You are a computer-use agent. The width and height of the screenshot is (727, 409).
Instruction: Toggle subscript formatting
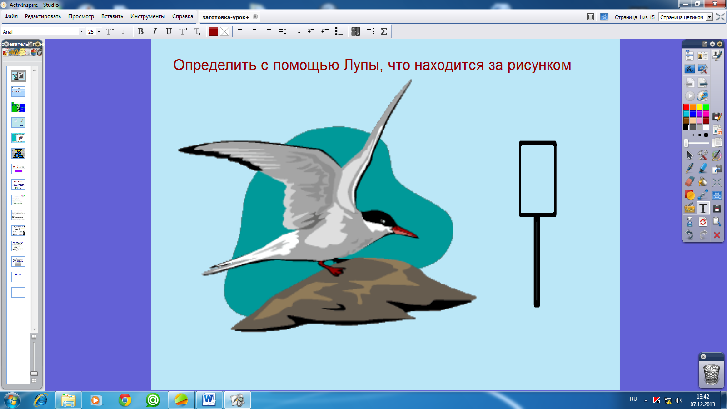[197, 31]
